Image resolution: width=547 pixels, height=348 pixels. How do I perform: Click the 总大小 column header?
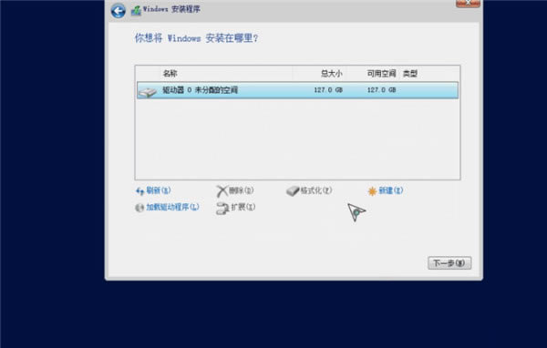point(332,74)
